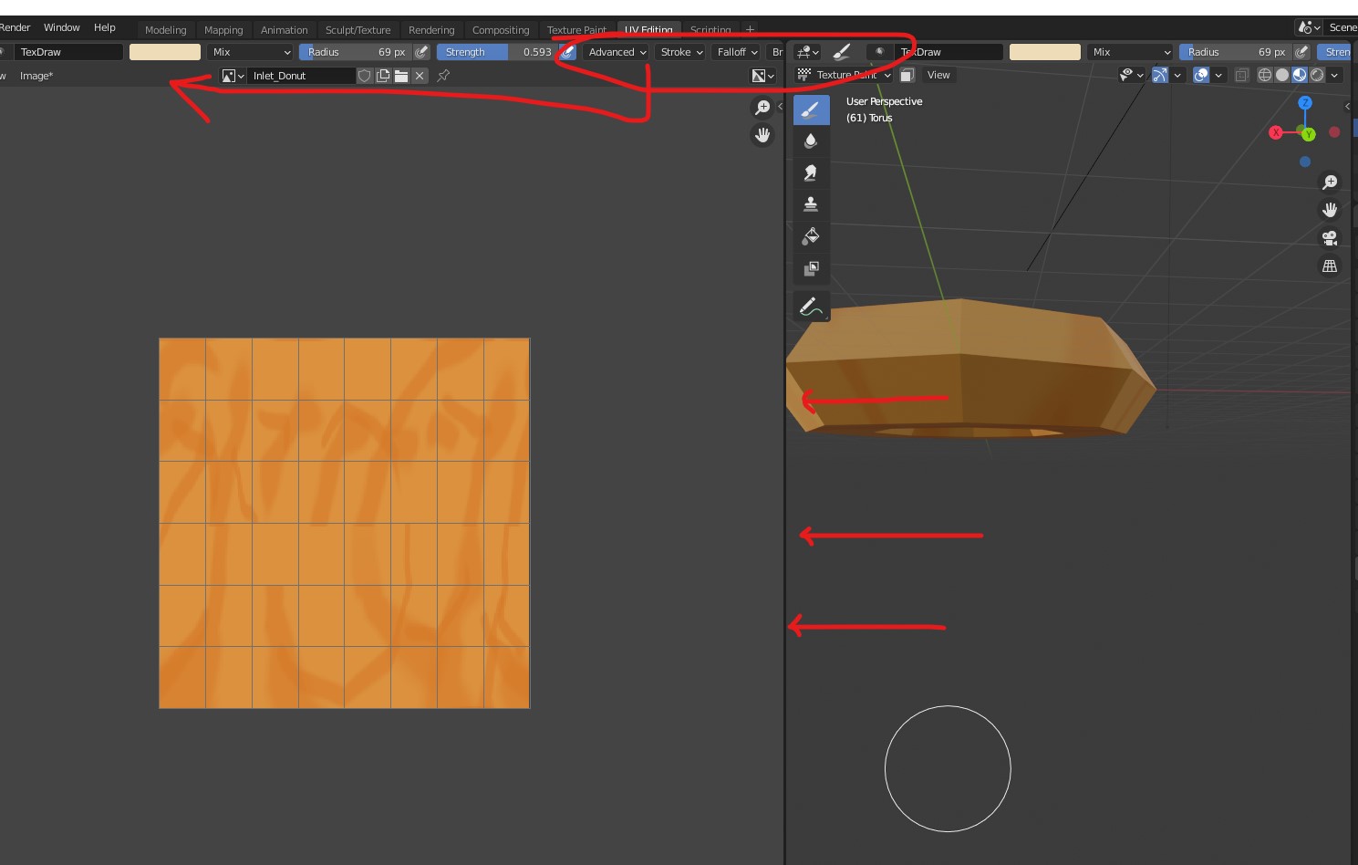Open Advanced dropdown in image editor header
1358x865 pixels.
coord(617,52)
